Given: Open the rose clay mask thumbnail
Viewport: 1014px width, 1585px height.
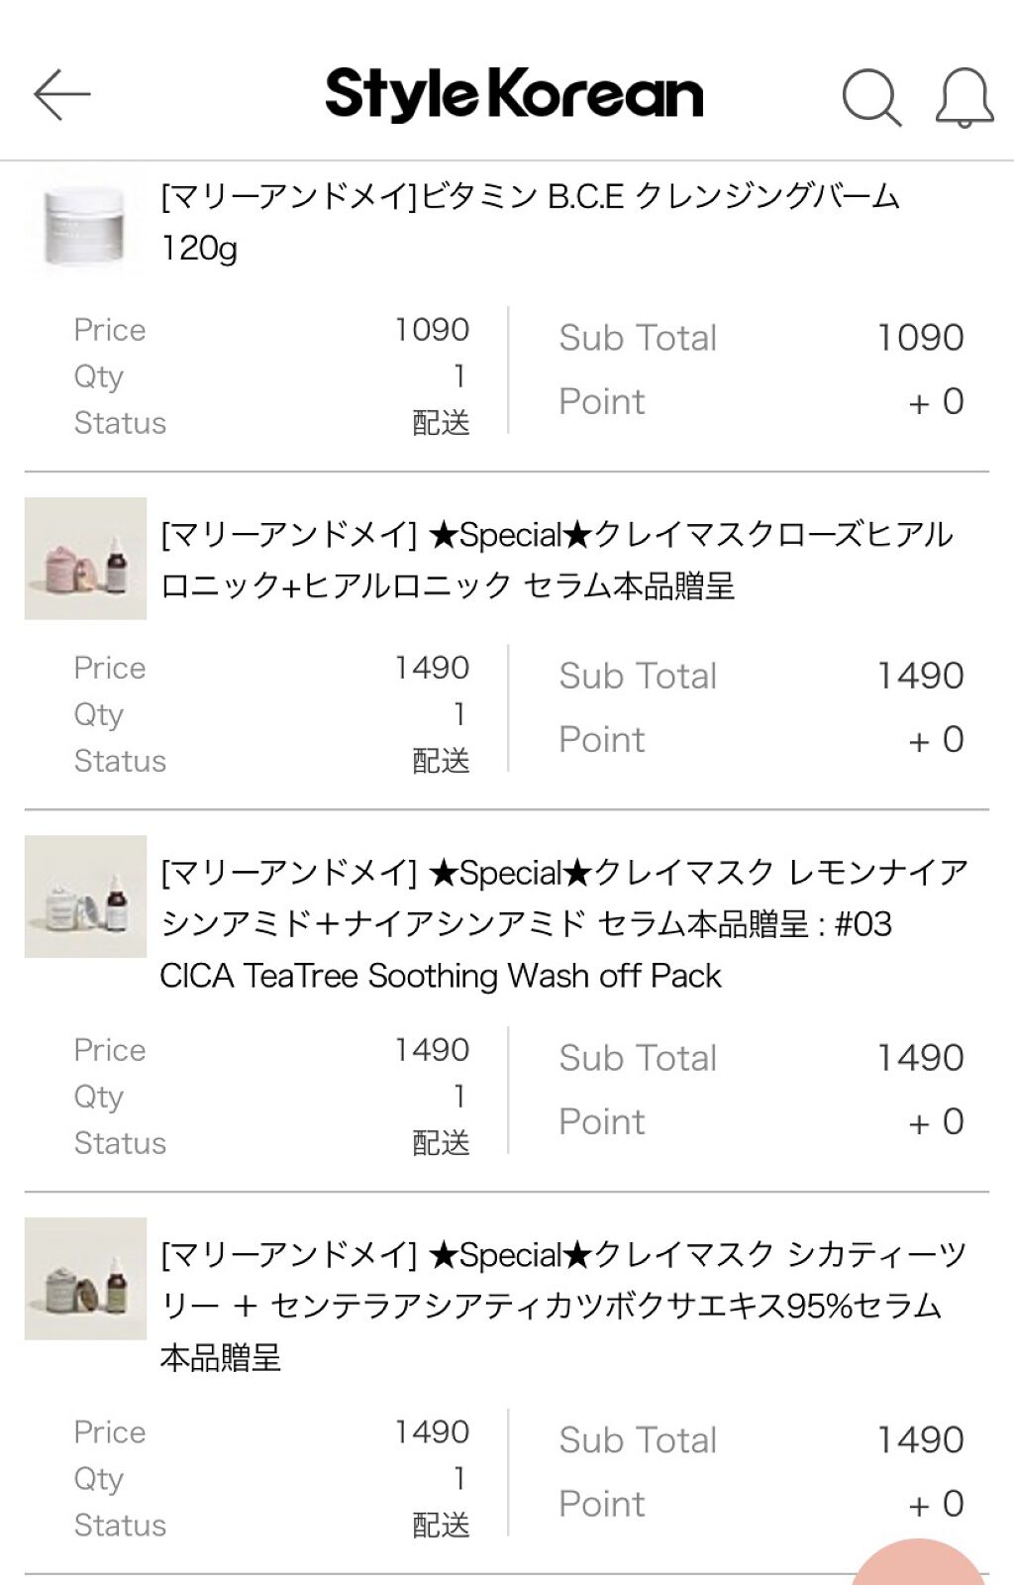Looking at the screenshot, I should (x=85, y=559).
